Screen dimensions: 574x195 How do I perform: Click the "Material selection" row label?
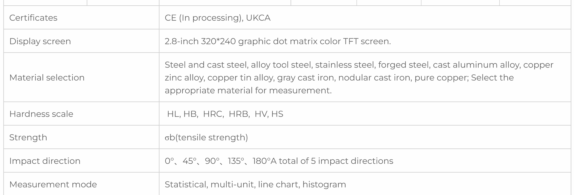[47, 78]
